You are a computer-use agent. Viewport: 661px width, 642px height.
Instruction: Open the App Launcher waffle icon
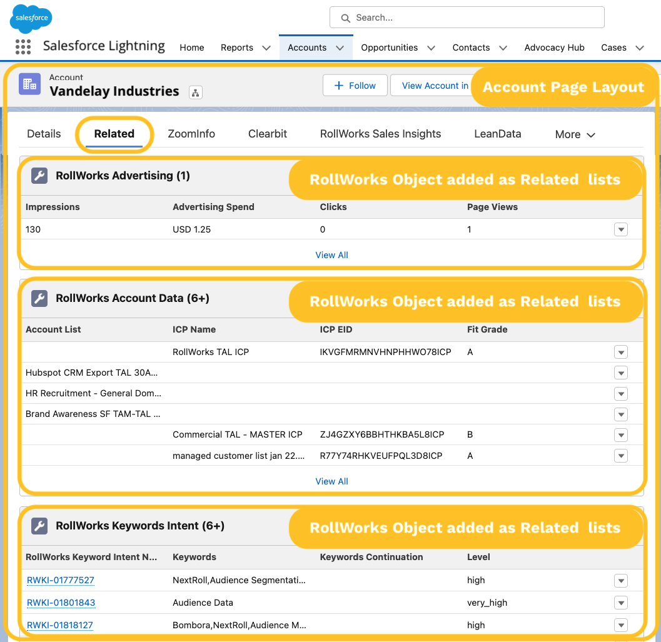pos(23,47)
